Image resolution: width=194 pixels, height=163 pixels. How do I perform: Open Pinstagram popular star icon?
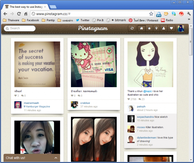[x=149, y=28]
